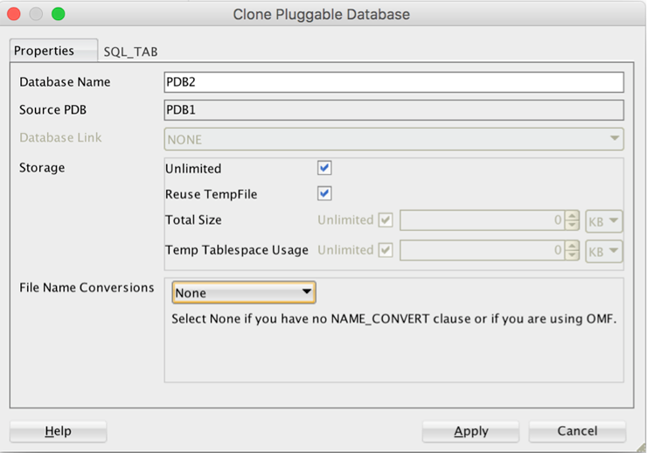The image size is (647, 453).
Task: Toggle Temp Tablespace Usage Unlimited checkbox
Action: click(385, 250)
